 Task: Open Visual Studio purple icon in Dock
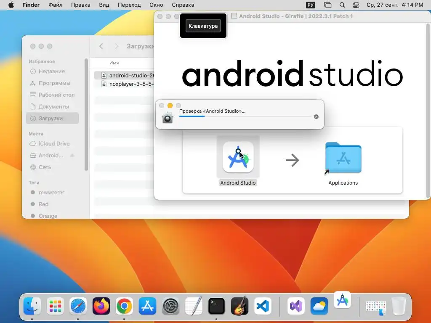click(296, 306)
